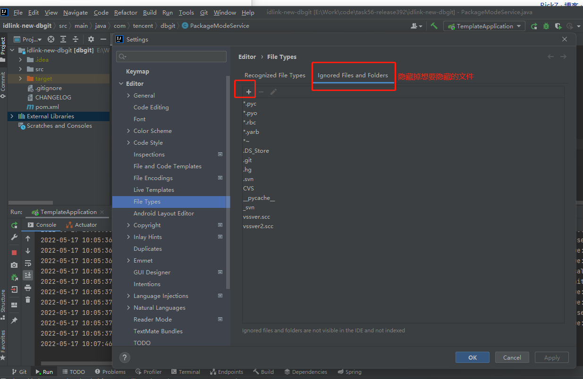Open the Refactor menu

point(126,13)
